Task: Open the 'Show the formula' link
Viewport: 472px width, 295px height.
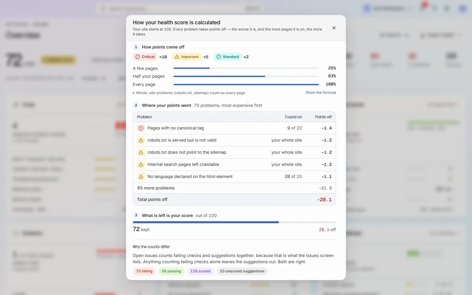Action: click(321, 93)
